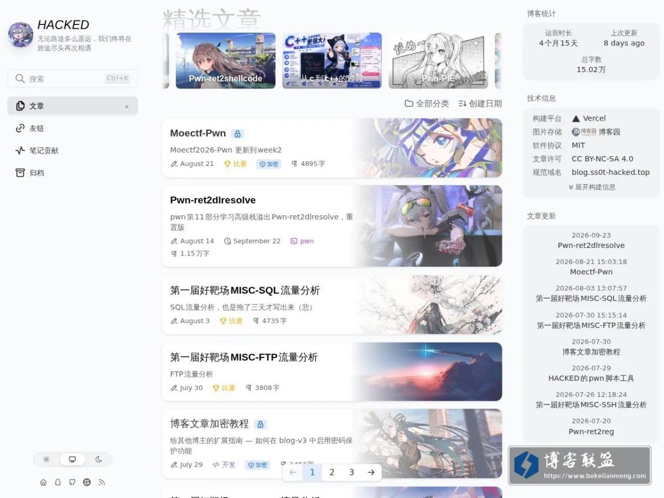The width and height of the screenshot is (664, 498).
Task: Switch to light theme sun icon
Action: [x=46, y=459]
